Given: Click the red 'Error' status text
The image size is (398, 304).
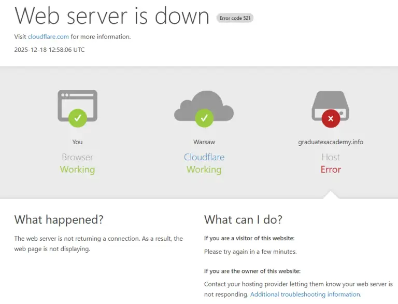Looking at the screenshot, I should 331,170.
